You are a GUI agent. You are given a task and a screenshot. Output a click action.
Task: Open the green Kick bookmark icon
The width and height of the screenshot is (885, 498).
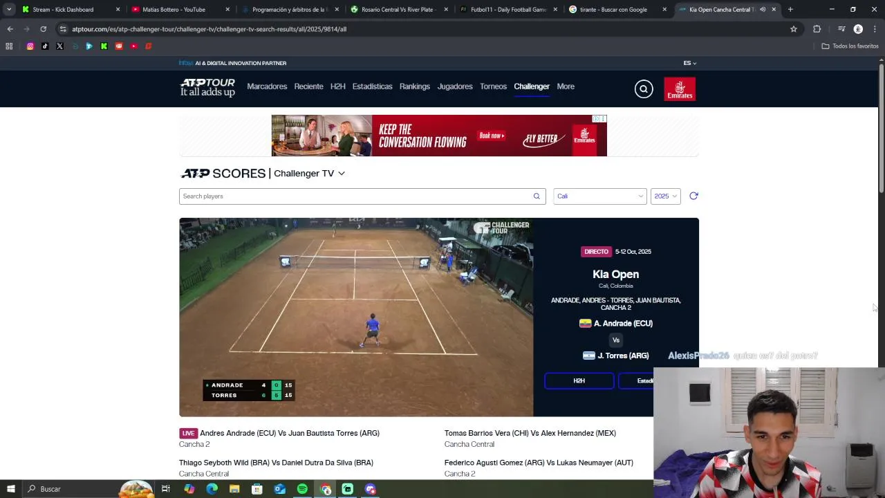[x=104, y=46]
